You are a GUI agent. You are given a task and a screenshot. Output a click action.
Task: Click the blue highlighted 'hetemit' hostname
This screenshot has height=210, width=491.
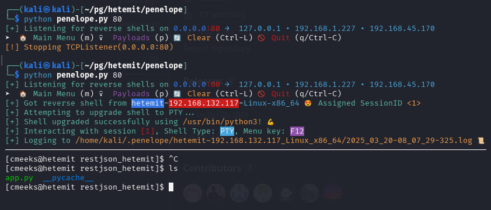point(148,103)
